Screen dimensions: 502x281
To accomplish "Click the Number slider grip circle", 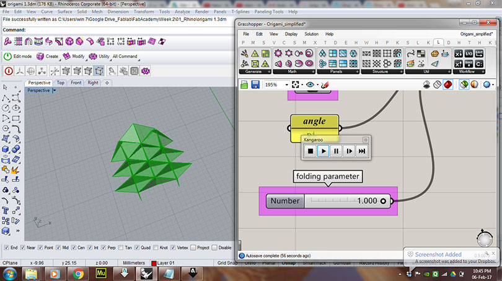I will pos(383,201).
